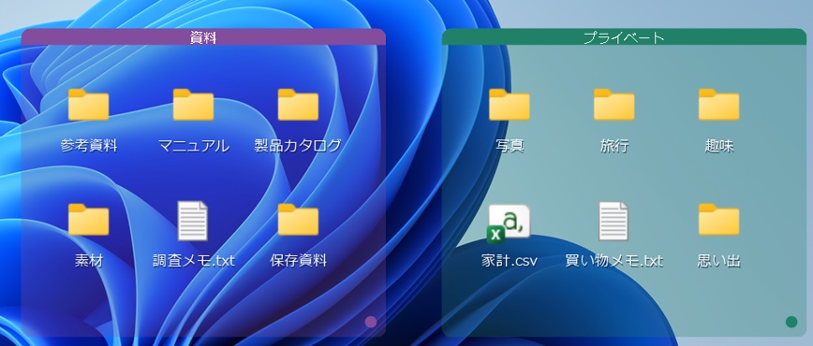The width and height of the screenshot is (813, 346).
Task: Select the 旅行 label text
Action: pos(614,146)
